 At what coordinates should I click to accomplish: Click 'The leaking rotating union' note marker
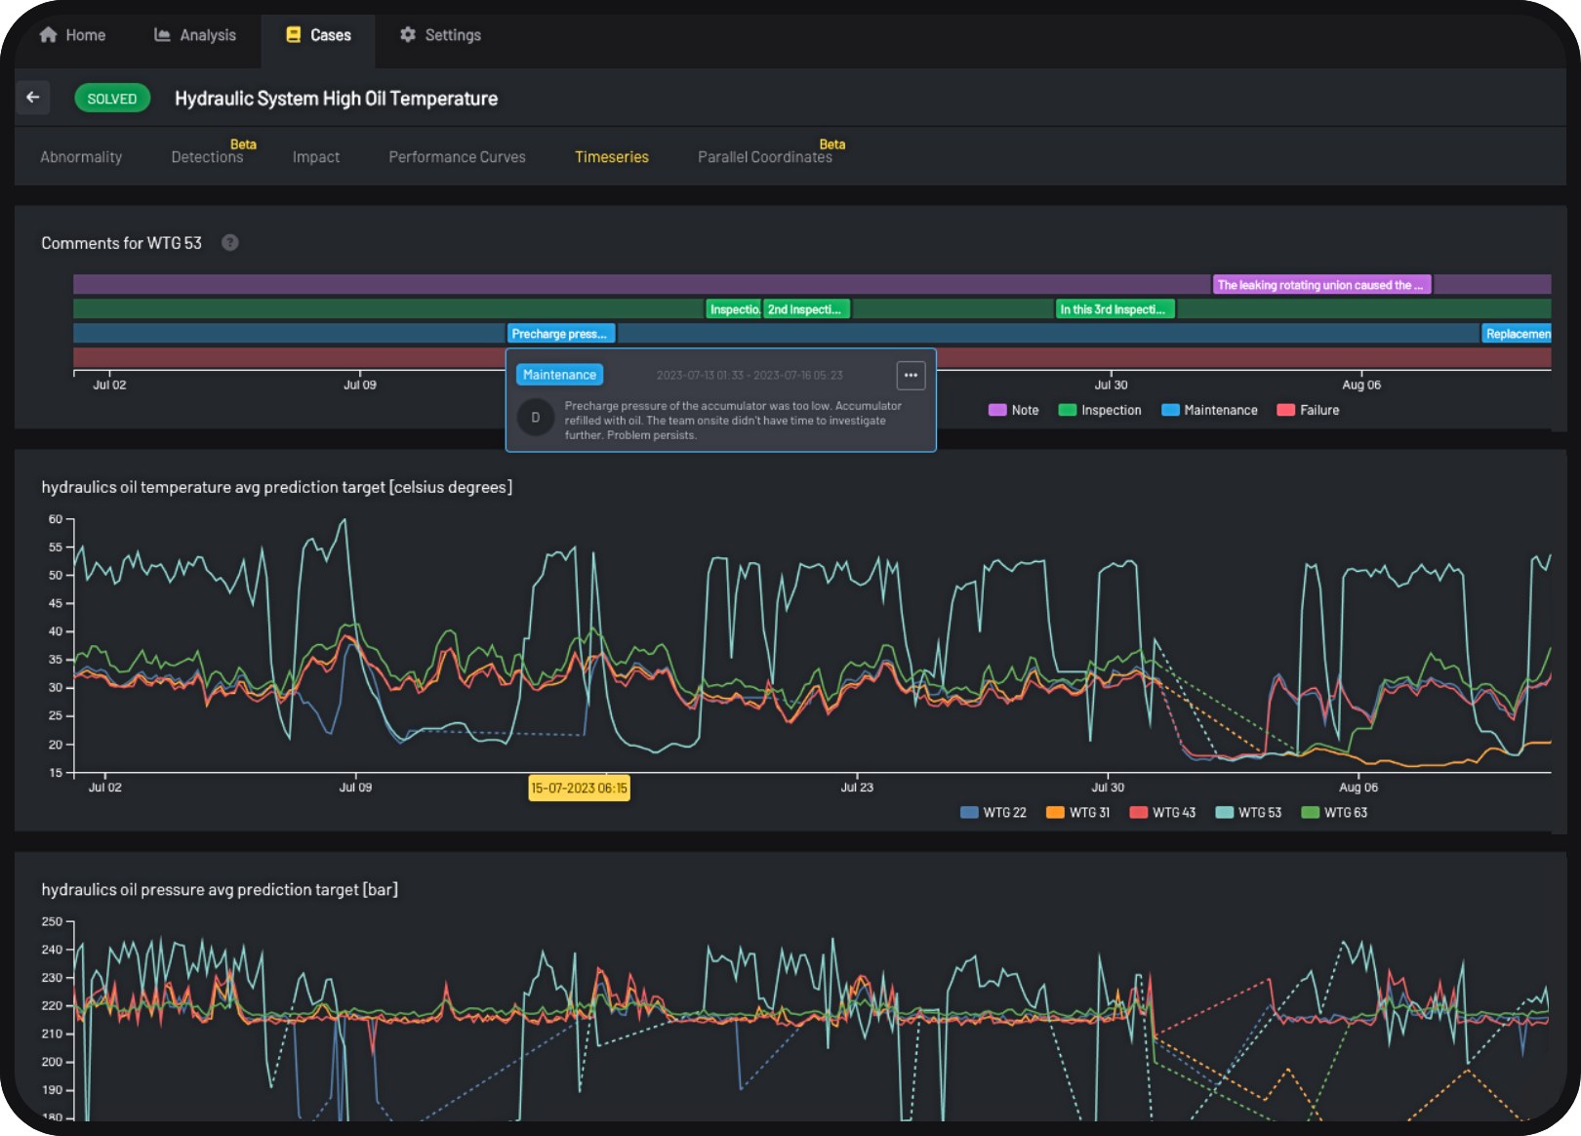pos(1320,285)
